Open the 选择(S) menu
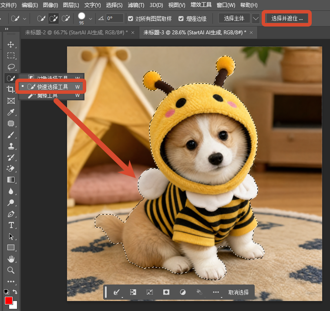 (114, 5)
